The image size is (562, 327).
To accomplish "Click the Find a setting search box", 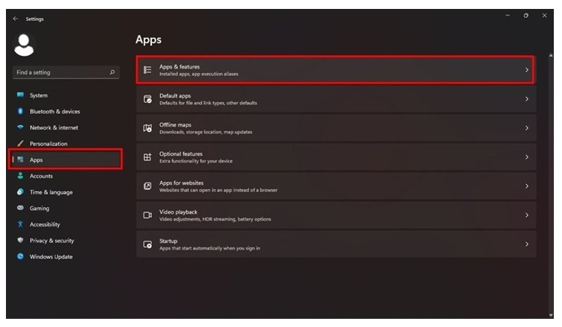I will pos(60,72).
